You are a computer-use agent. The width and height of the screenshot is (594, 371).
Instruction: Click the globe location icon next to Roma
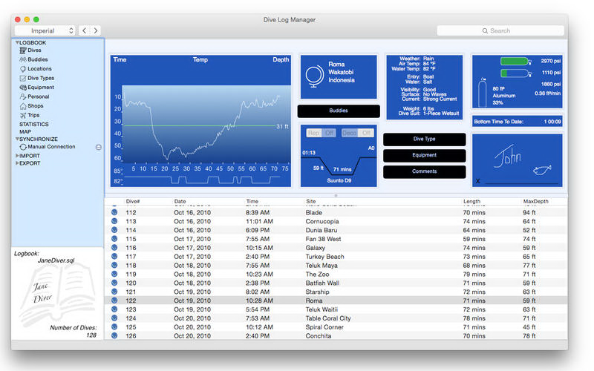(314, 77)
